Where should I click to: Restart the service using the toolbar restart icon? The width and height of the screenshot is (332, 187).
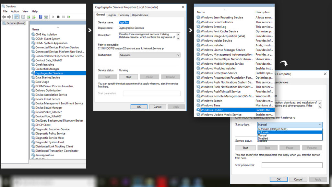pos(69,16)
